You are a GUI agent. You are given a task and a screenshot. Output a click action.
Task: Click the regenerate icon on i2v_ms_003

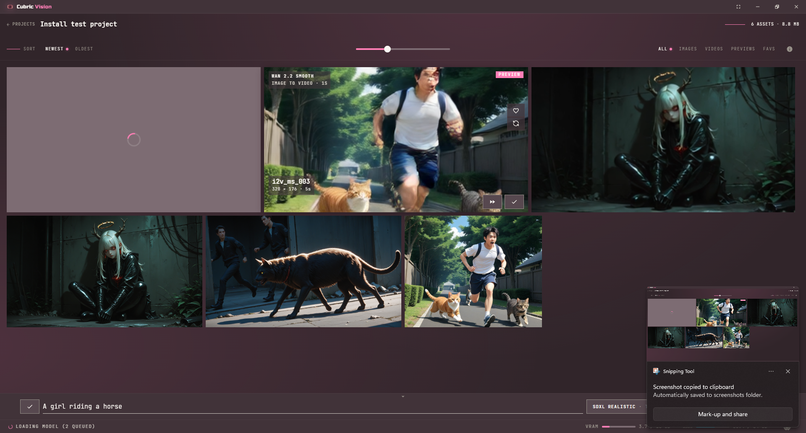coord(516,123)
